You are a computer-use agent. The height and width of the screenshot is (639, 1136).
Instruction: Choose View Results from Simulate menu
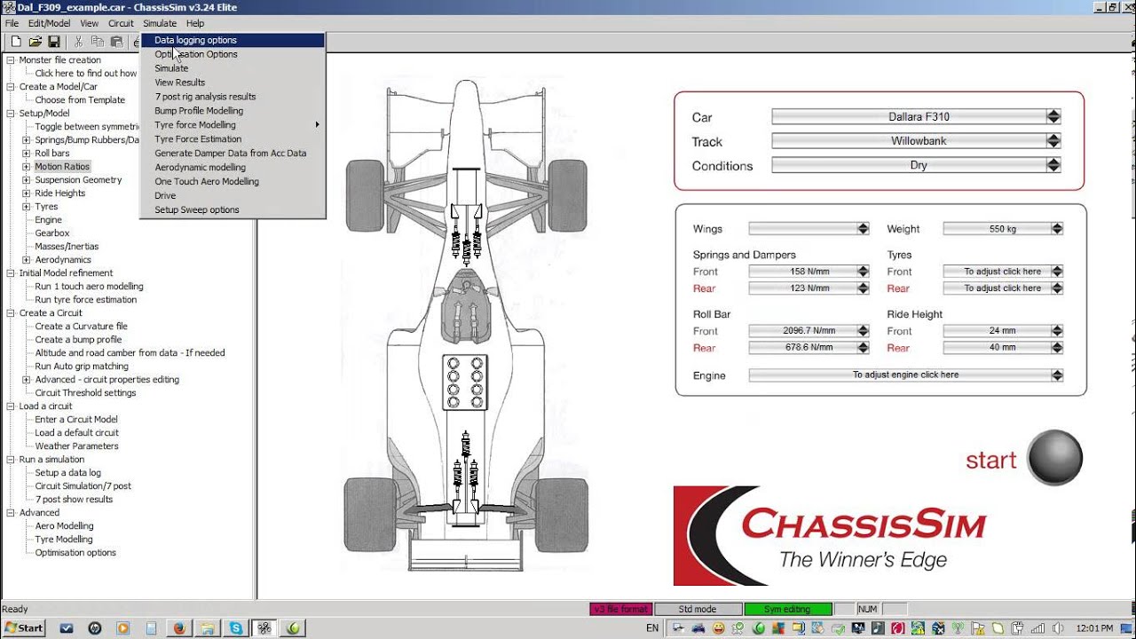[233, 83]
